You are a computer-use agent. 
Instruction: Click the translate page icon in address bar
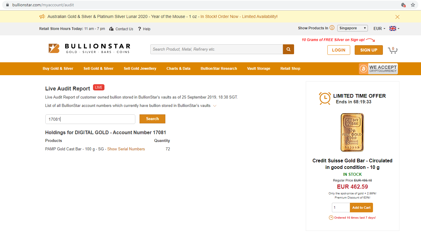tap(404, 5)
